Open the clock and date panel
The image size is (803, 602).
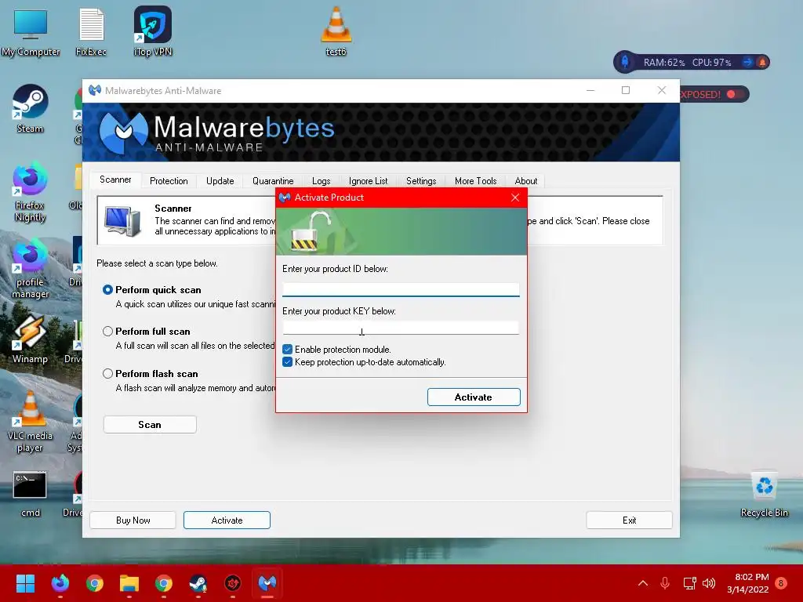pyautogui.click(x=747, y=583)
